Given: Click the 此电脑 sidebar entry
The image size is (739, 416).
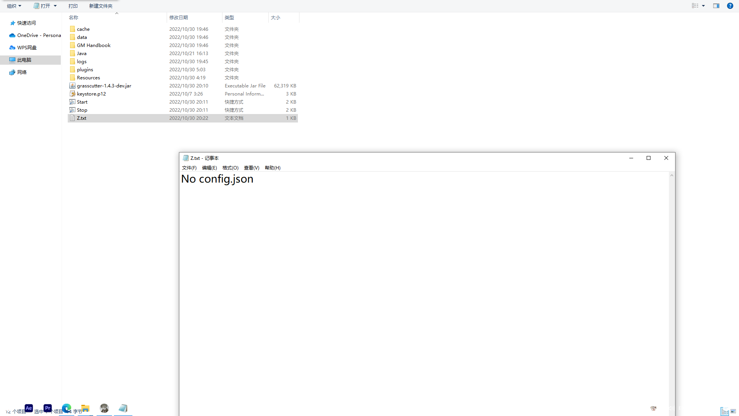Looking at the screenshot, I should (24, 60).
